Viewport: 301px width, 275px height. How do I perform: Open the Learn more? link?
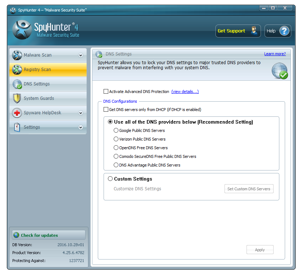pyautogui.click(x=275, y=54)
